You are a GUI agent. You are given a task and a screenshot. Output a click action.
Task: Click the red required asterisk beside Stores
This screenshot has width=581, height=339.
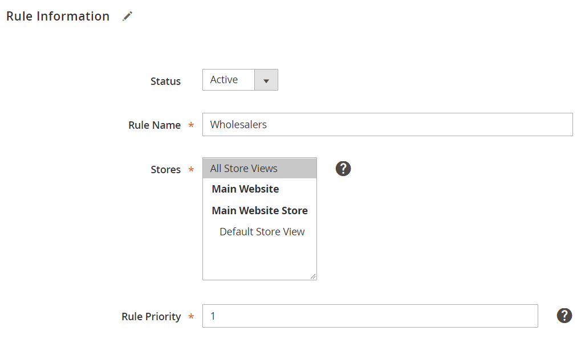tap(191, 170)
